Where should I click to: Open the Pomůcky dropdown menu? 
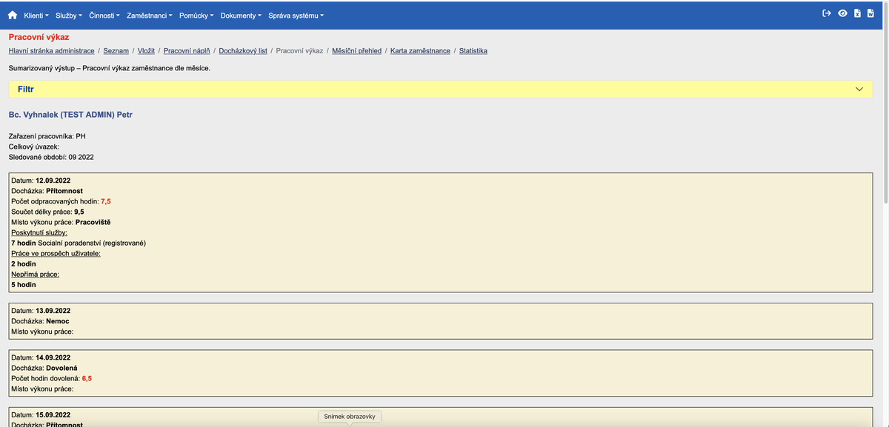[192, 15]
